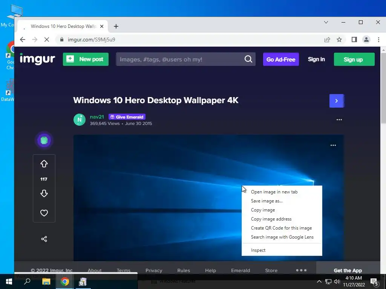
Task: Open nav21 username link
Action: point(97,117)
